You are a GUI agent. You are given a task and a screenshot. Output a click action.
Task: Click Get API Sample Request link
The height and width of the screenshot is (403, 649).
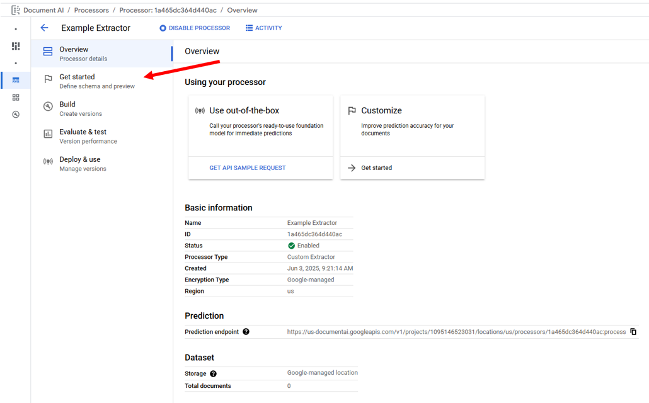coord(247,168)
